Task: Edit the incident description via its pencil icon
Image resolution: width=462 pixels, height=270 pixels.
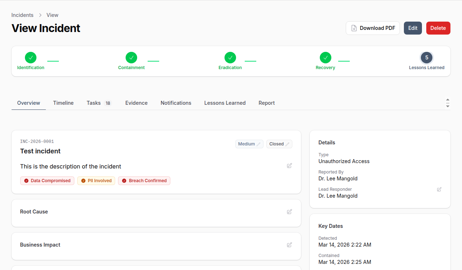Action: [x=289, y=166]
